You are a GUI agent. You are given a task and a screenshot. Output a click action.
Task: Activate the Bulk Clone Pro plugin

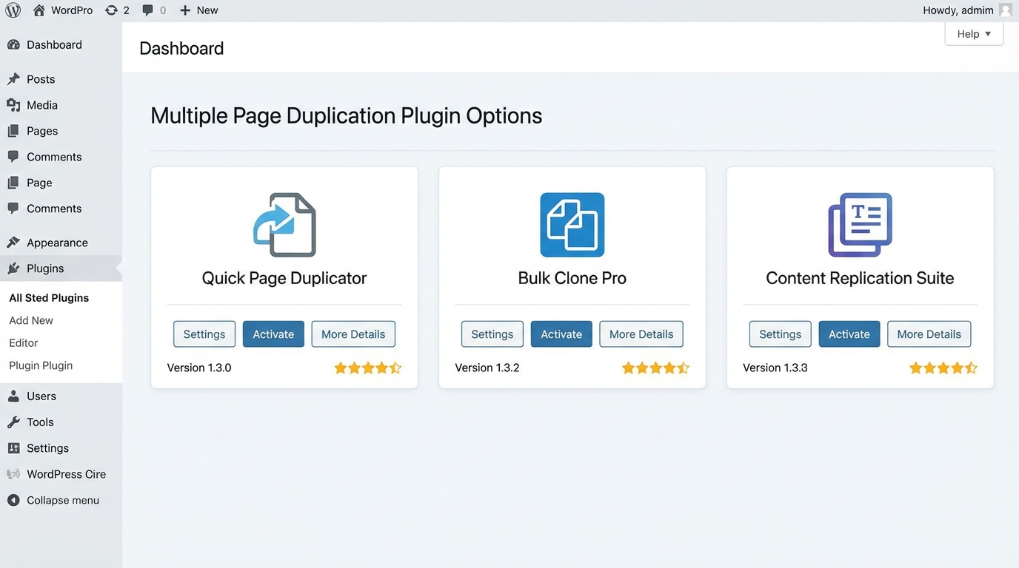point(561,334)
